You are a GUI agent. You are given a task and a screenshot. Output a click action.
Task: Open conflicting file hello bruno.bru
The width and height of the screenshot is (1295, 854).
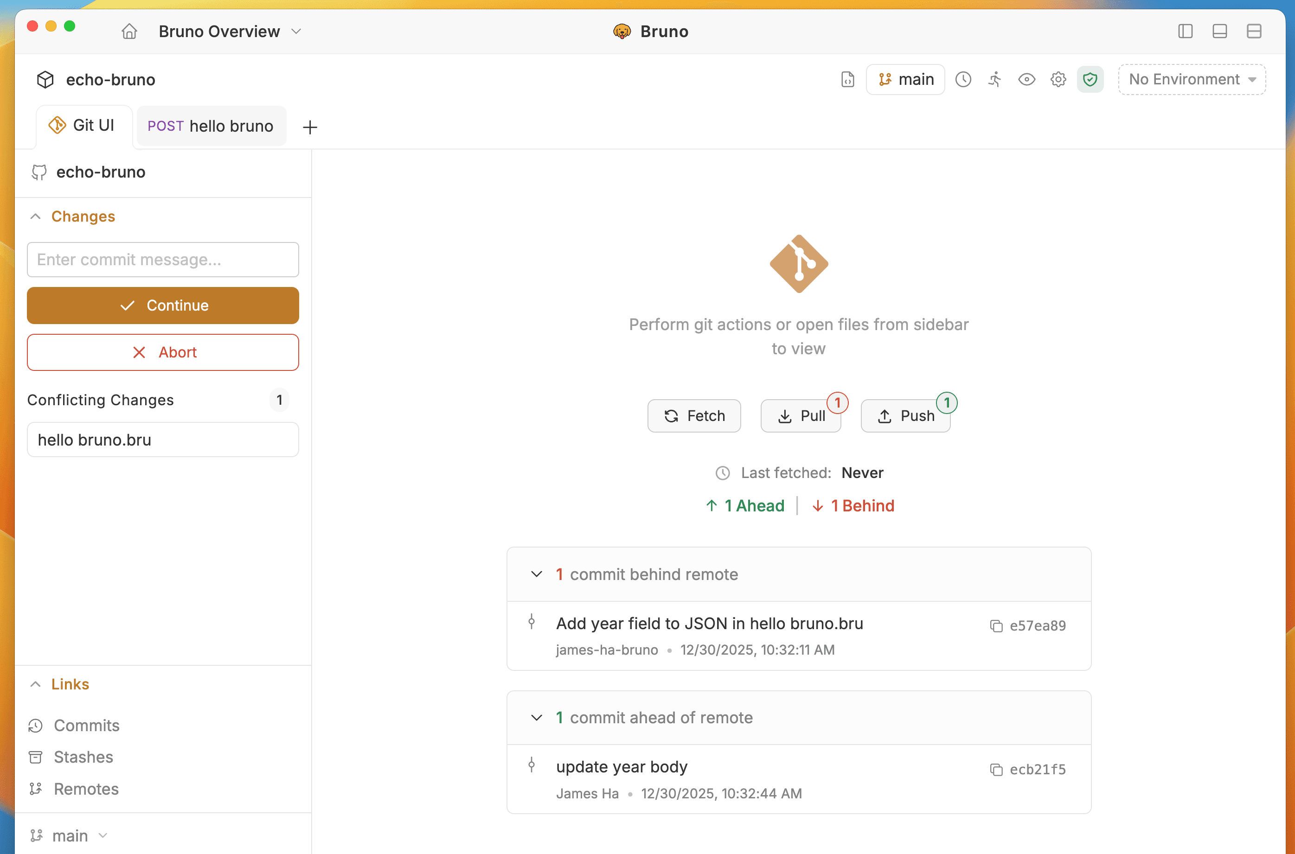tap(162, 440)
